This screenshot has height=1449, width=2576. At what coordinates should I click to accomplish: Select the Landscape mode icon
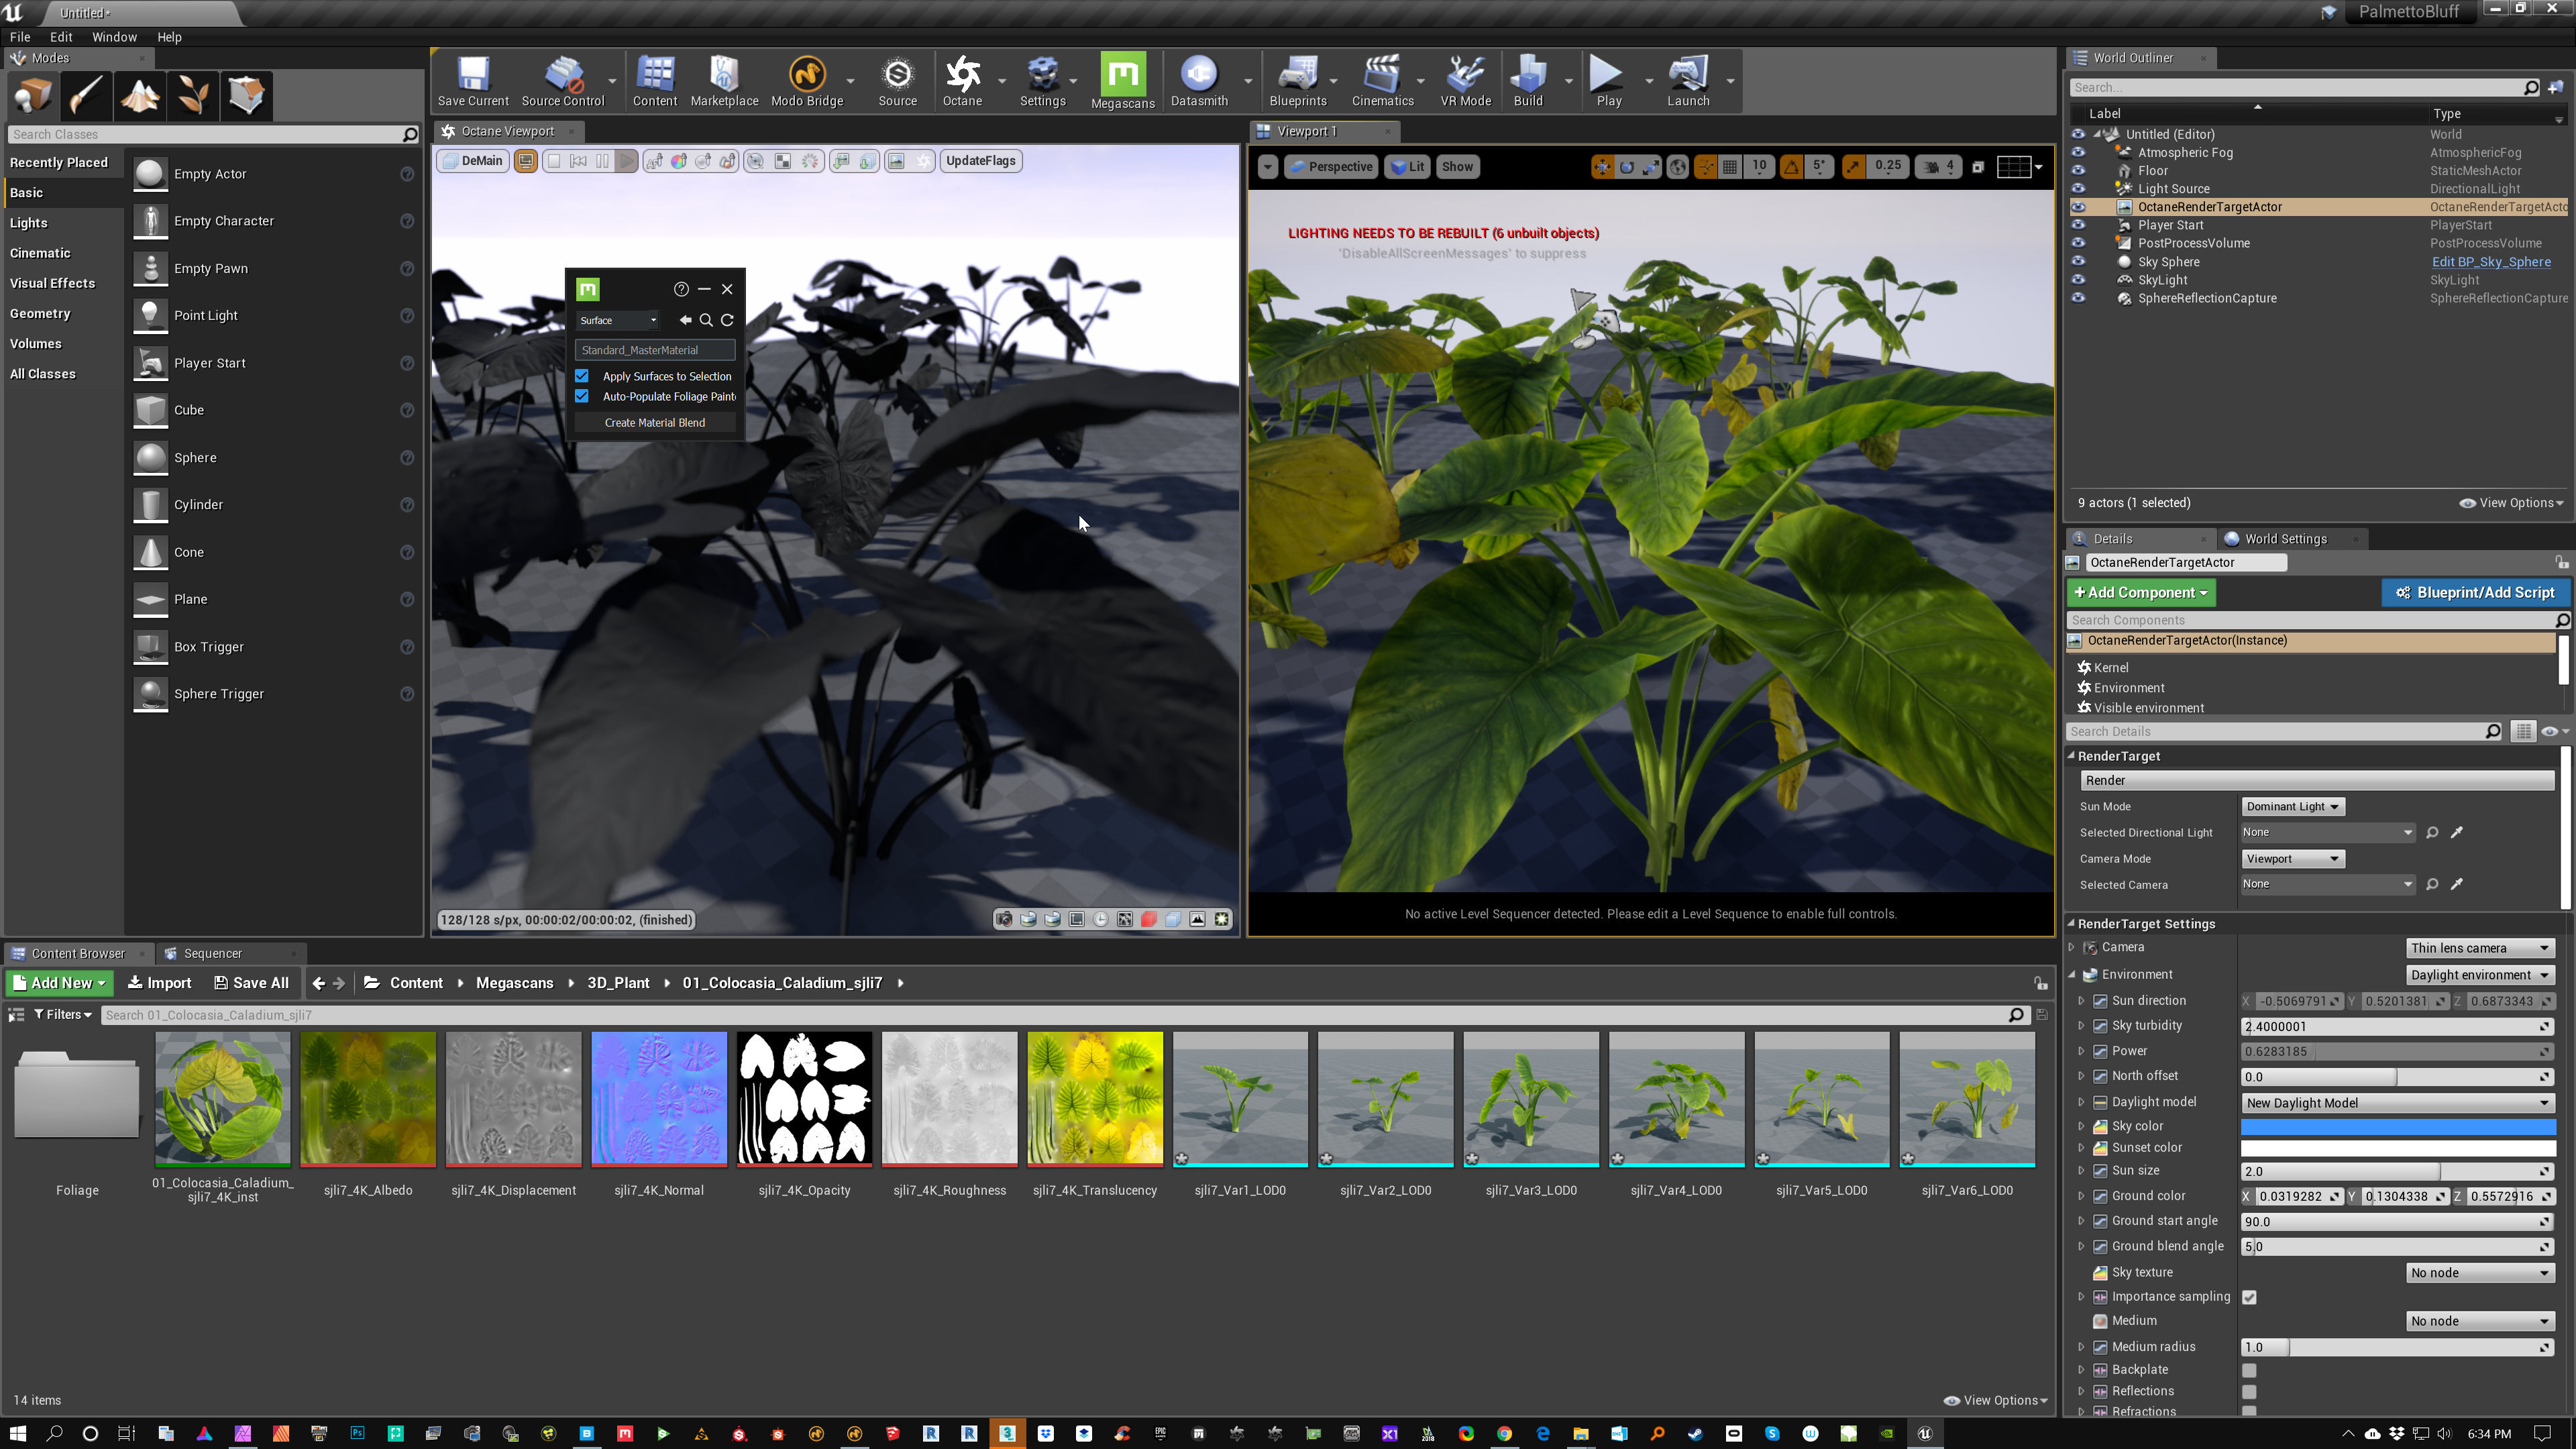140,96
